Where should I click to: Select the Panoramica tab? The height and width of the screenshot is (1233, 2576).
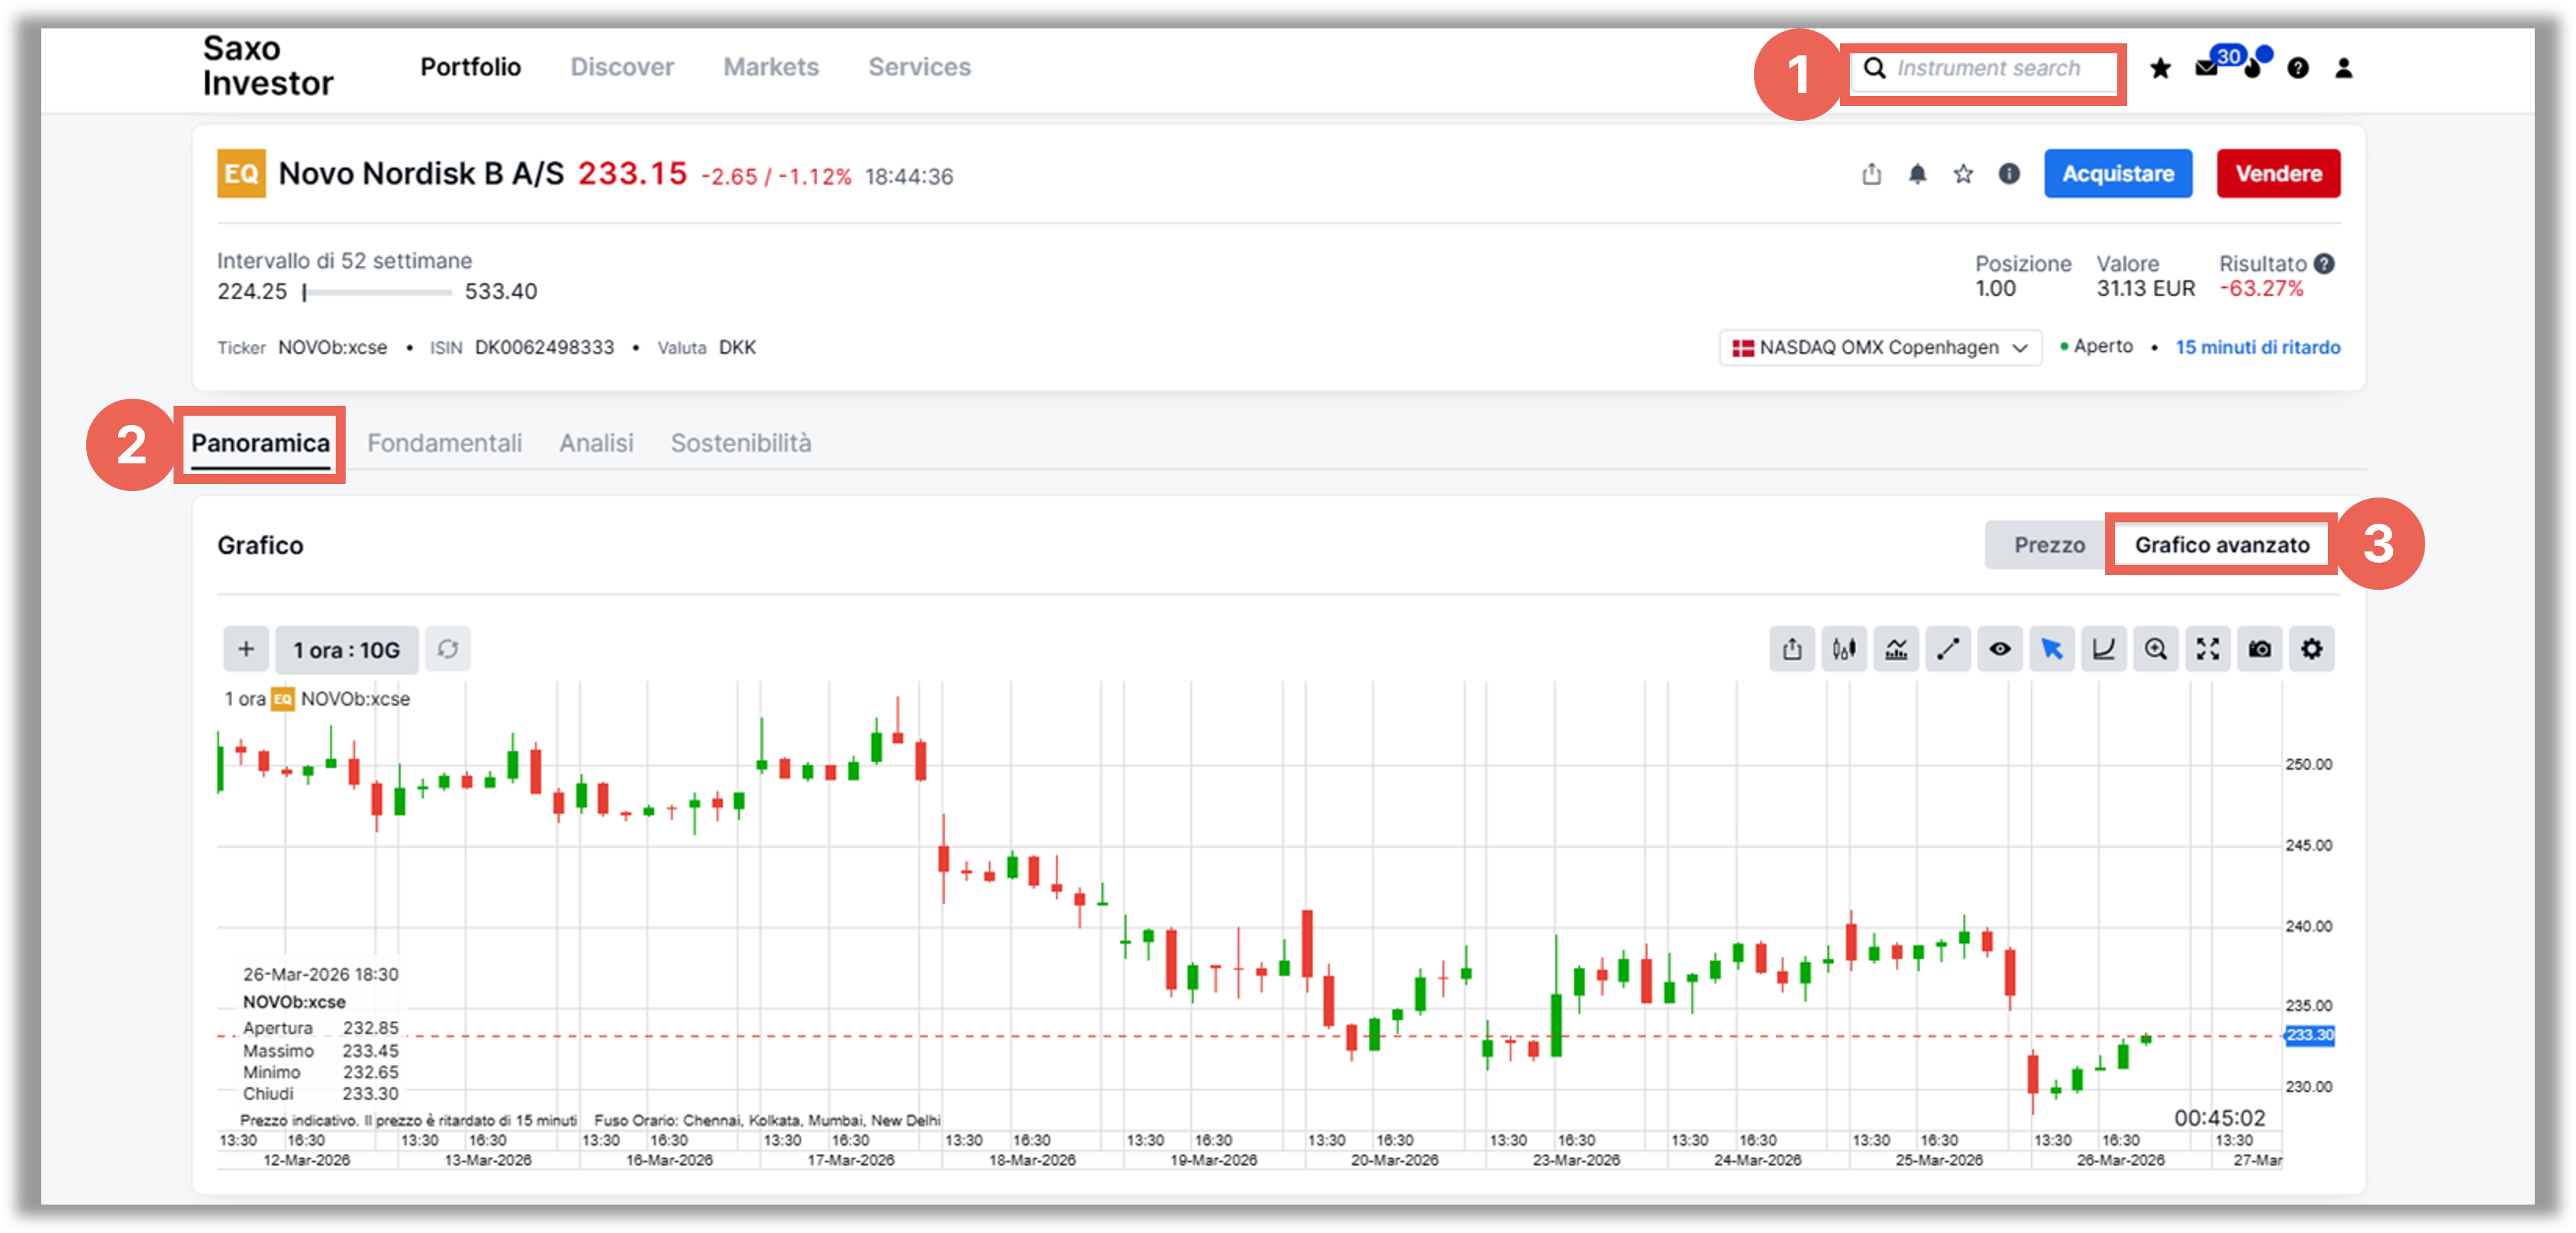point(260,443)
